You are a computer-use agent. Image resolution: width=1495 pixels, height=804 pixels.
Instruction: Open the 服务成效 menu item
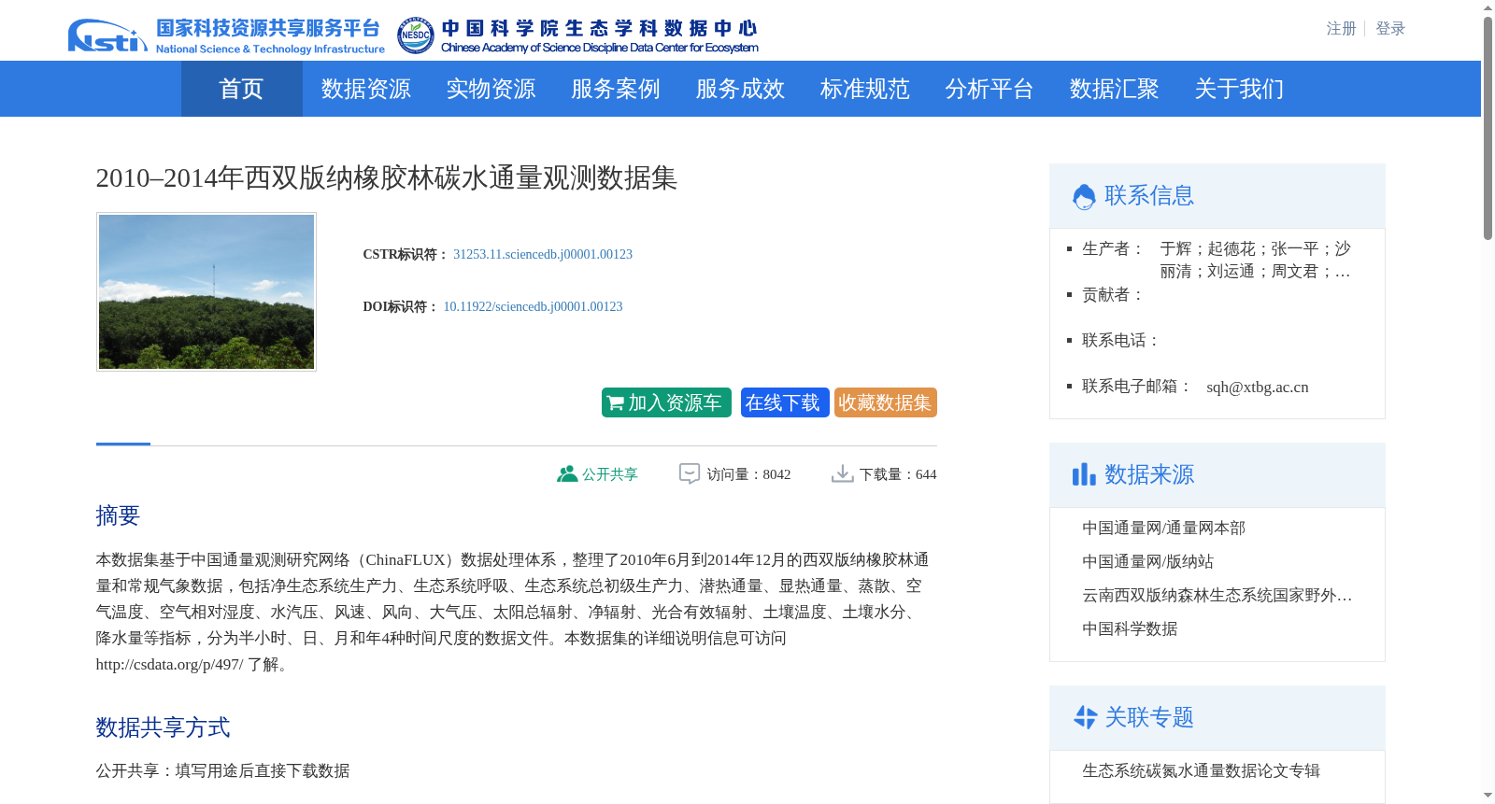coord(740,89)
